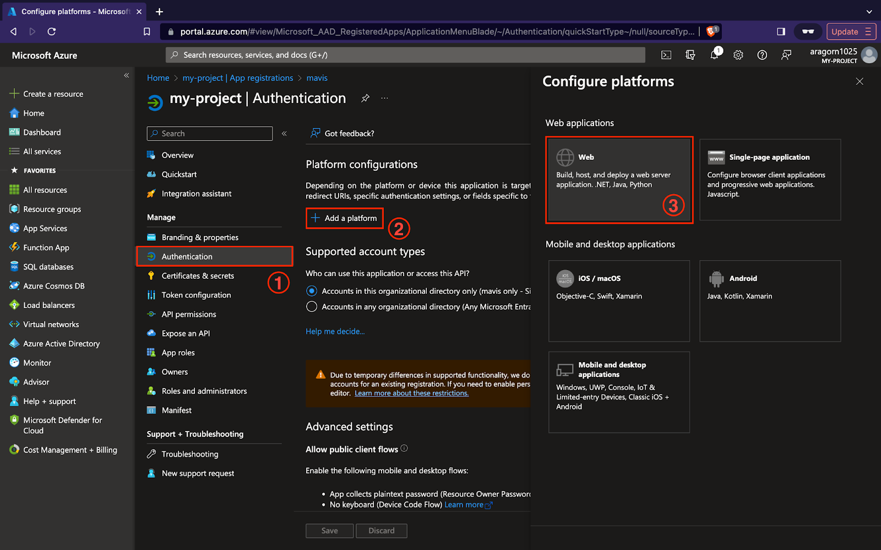The image size is (881, 550).
Task: Click the Save button
Action: [x=330, y=531]
